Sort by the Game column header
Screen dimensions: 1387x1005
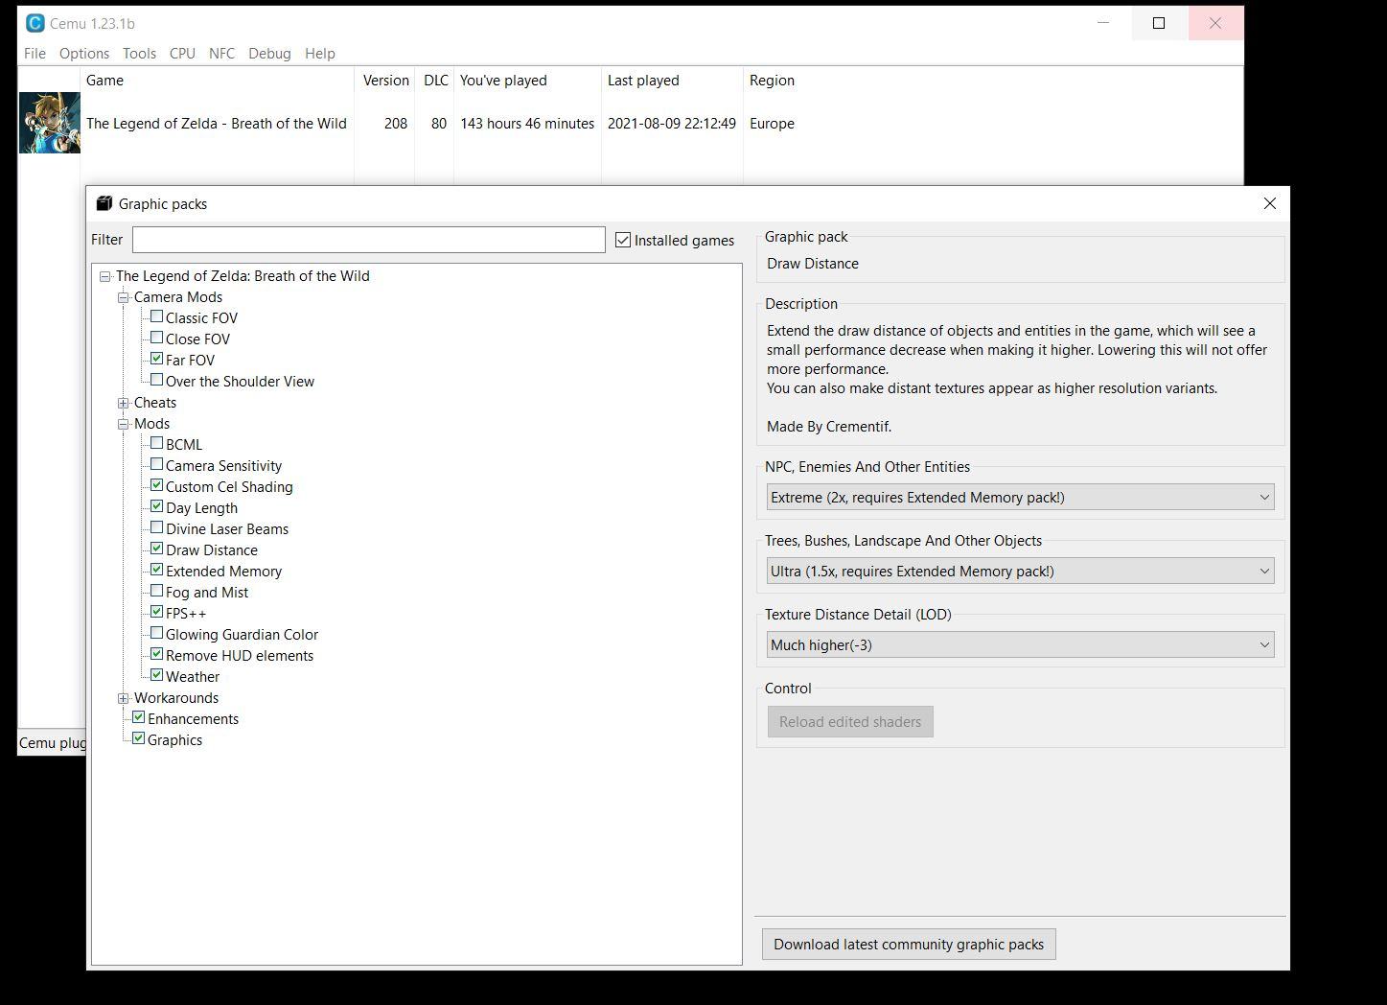point(218,81)
